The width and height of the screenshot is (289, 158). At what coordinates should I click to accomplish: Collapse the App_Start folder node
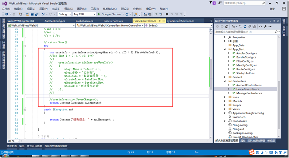[225, 49]
